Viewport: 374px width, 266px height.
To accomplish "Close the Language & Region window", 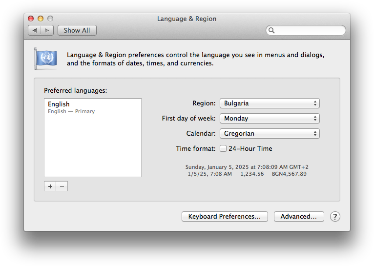I will coord(31,19).
